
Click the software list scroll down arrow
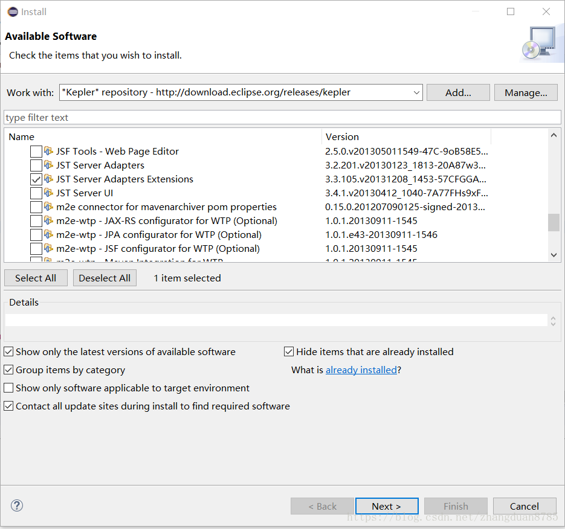pos(554,255)
